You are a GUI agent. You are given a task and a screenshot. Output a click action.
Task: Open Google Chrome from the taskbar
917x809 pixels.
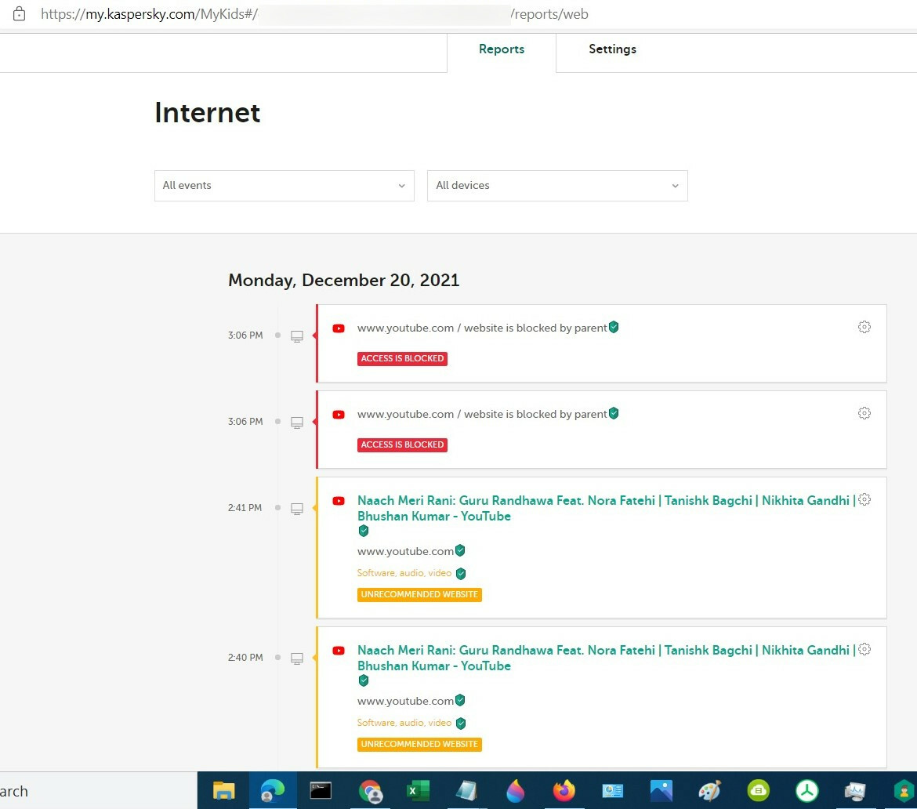[x=370, y=791]
